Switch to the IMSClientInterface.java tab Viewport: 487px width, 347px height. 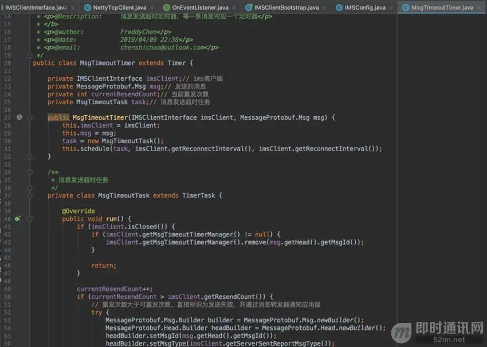tap(36, 7)
